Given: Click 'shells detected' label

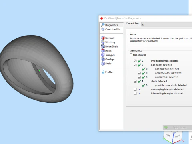Looking at the screenshot, I should click(x=159, y=81).
